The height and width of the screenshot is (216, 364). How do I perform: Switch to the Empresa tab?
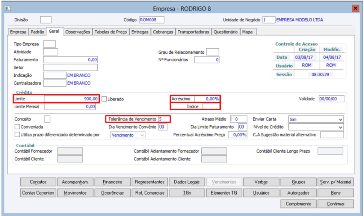18,32
